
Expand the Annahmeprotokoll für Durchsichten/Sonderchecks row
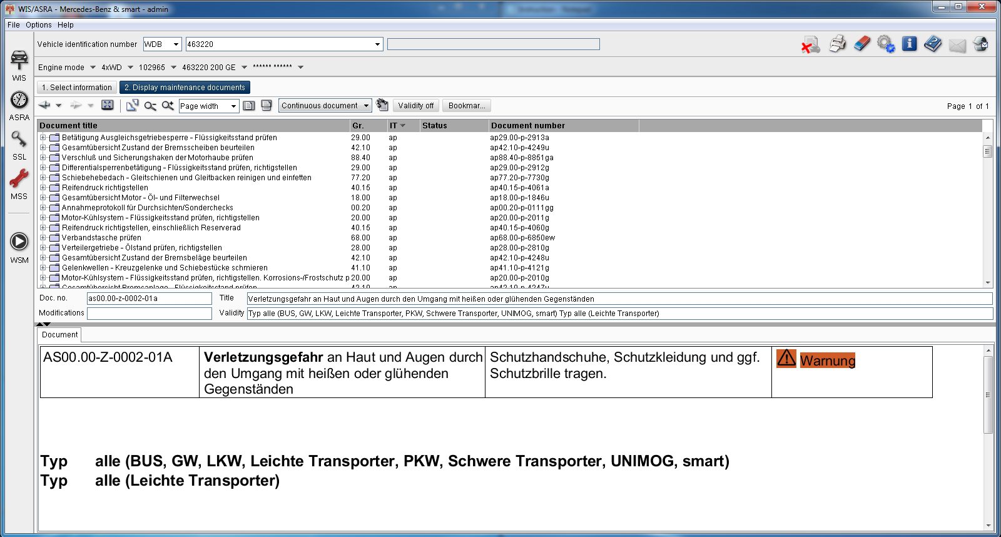point(43,208)
